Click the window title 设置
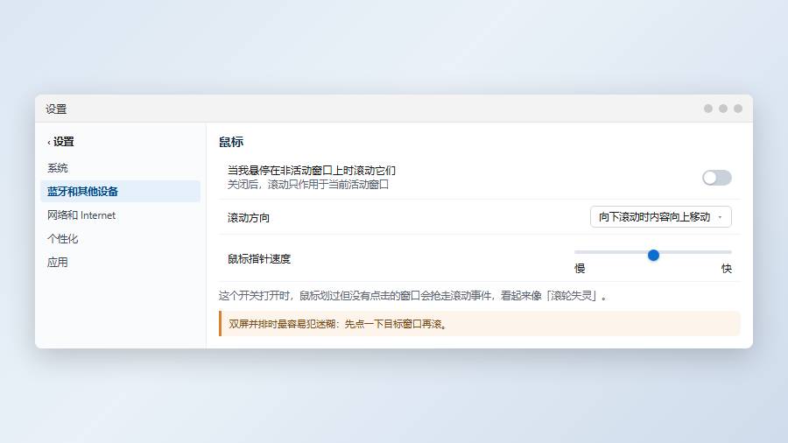 pos(56,109)
